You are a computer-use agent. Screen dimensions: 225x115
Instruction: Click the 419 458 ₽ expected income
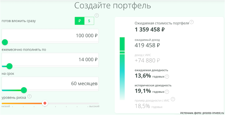(147, 45)
